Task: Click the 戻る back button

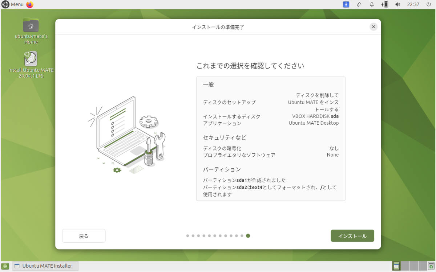Action: coord(84,236)
